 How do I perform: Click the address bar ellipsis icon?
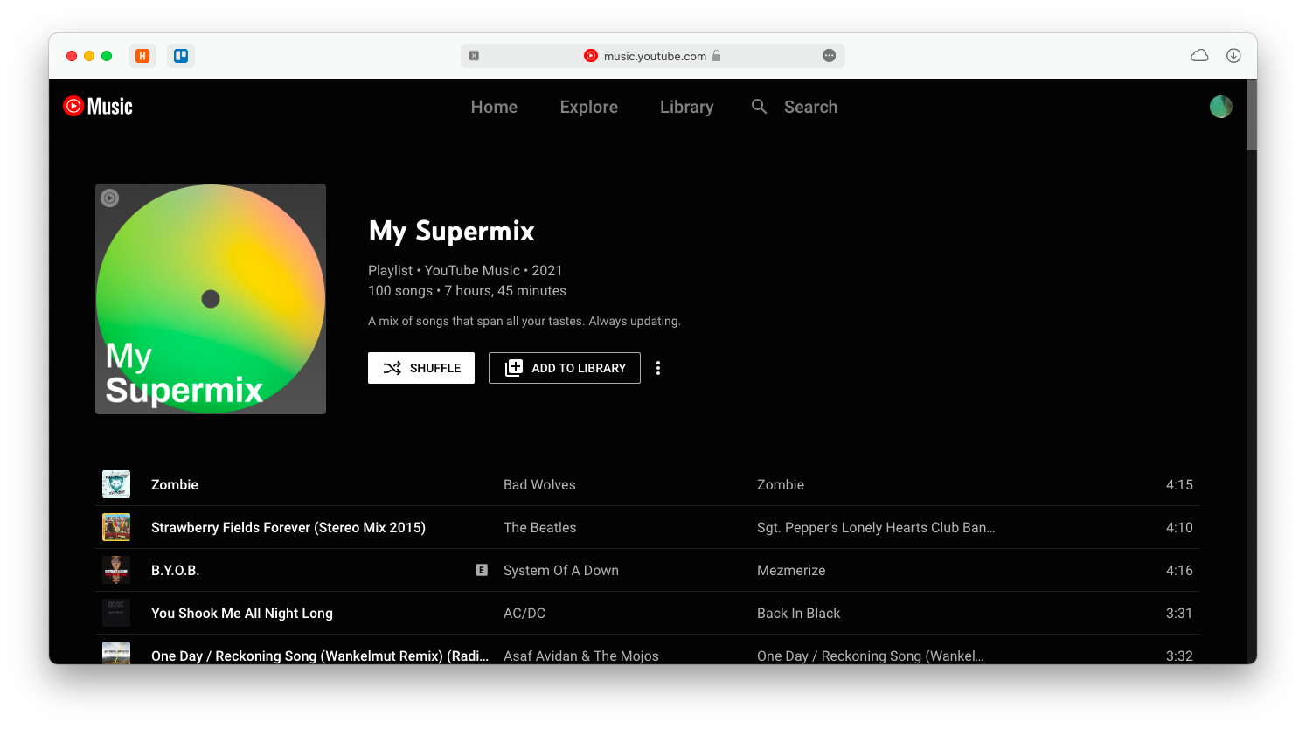[829, 56]
